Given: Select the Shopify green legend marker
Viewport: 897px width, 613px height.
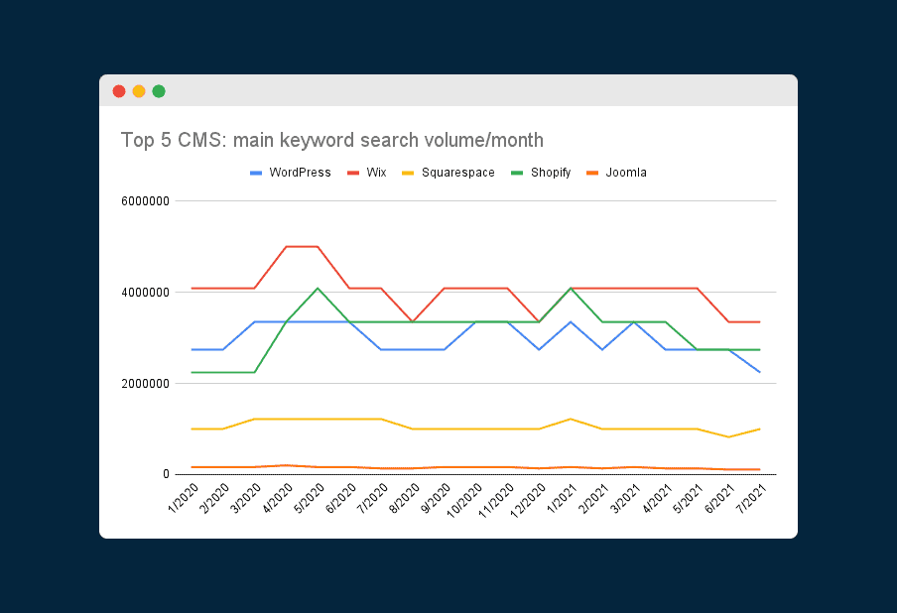Looking at the screenshot, I should (515, 172).
